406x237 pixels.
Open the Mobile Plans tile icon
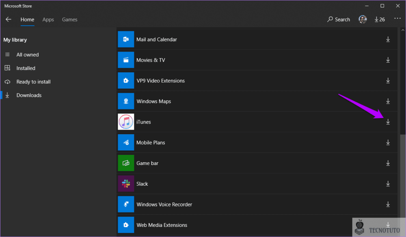[126, 142]
